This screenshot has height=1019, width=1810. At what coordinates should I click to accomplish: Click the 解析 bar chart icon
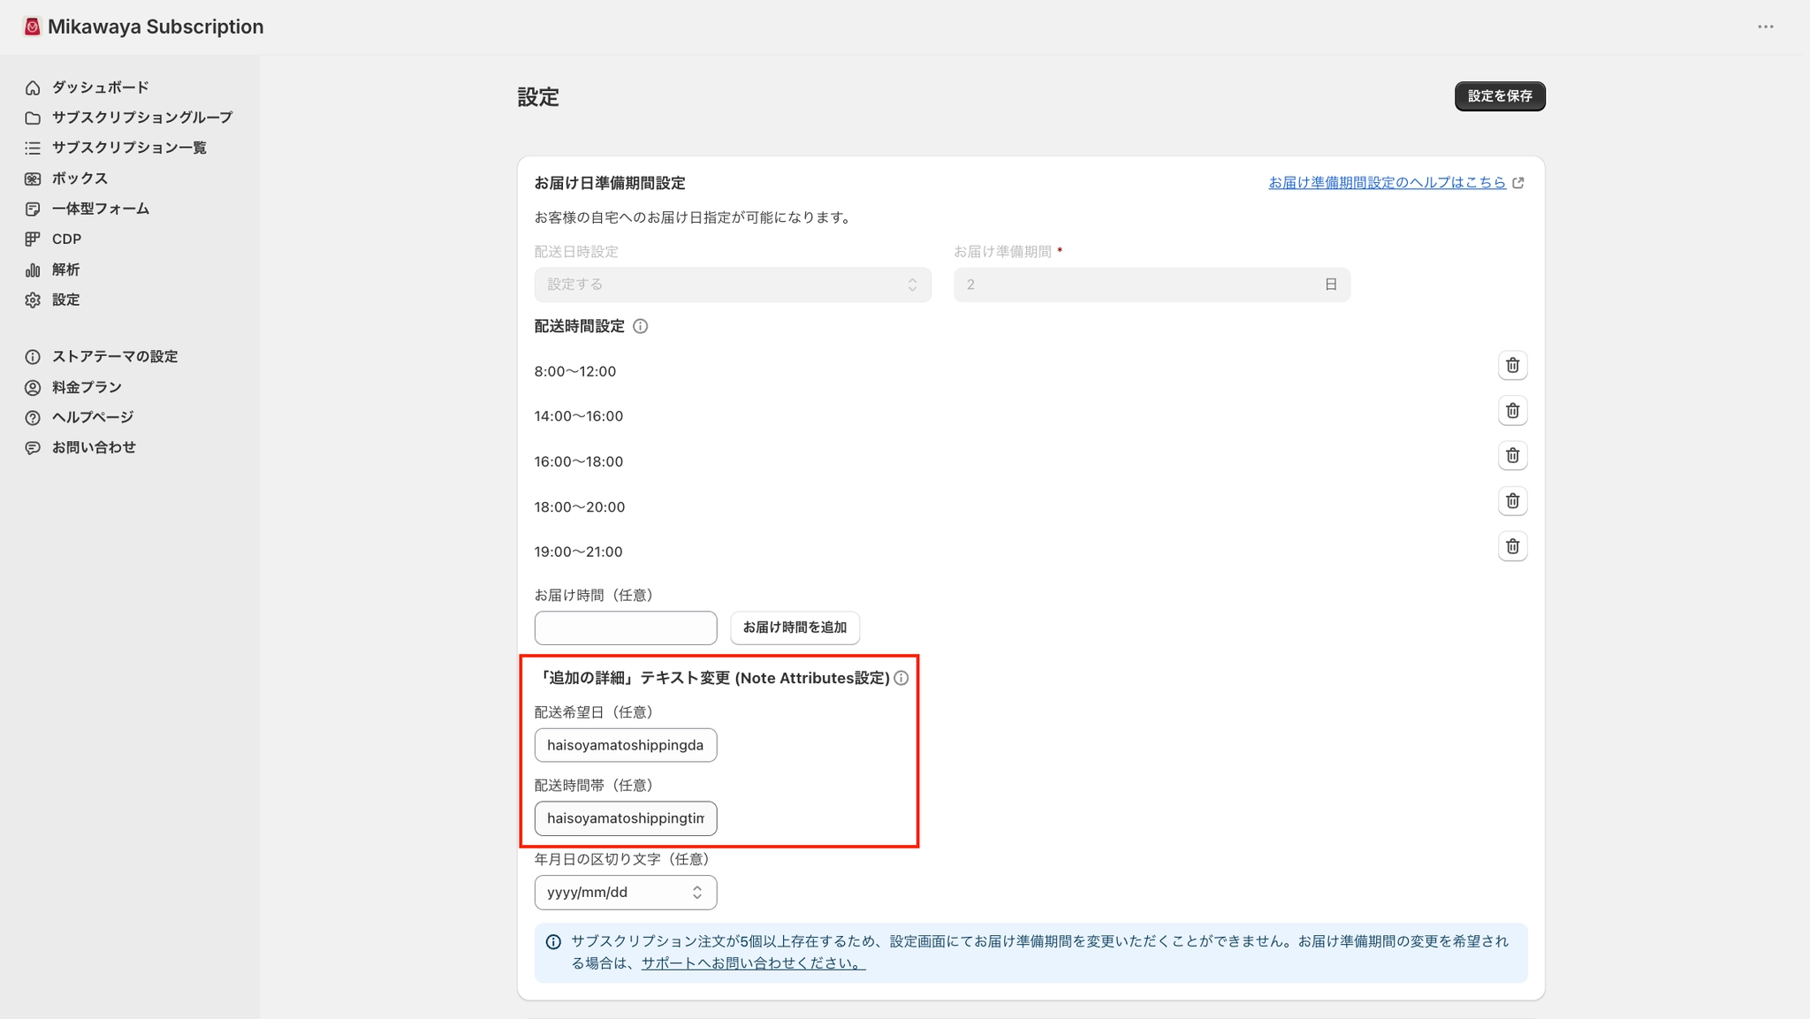coord(33,270)
